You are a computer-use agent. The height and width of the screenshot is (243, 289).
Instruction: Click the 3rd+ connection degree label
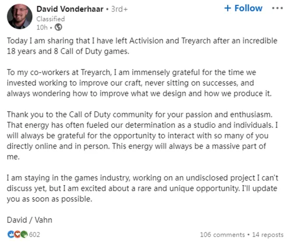click(x=119, y=9)
